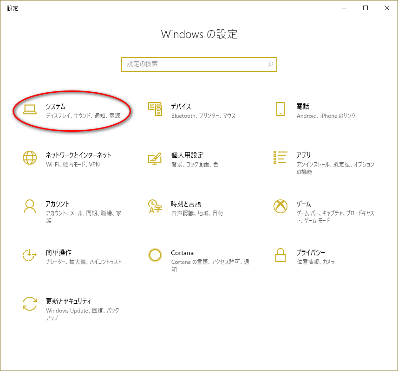The height and width of the screenshot is (371, 398).
Task: Click the Xbox Gaming icon
Action: 280,206
